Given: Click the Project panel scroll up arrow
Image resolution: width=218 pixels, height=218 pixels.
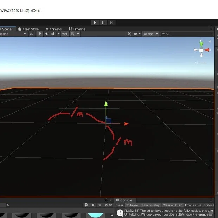Looking at the screenshot, I should pos(112,215).
